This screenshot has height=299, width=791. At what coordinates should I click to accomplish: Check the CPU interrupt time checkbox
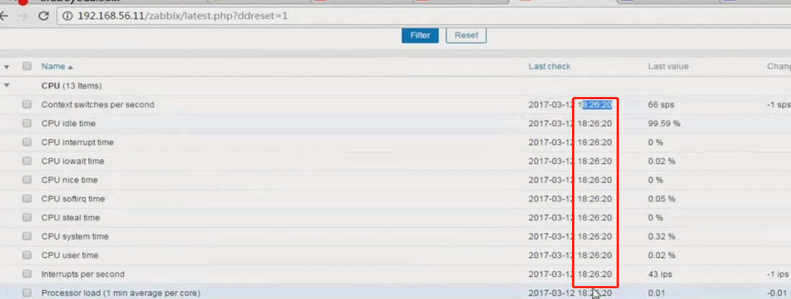coord(27,142)
